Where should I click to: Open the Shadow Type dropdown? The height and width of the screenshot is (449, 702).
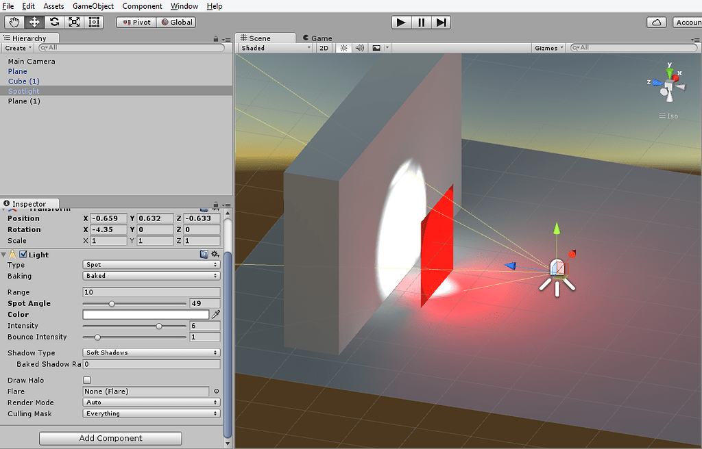151,352
